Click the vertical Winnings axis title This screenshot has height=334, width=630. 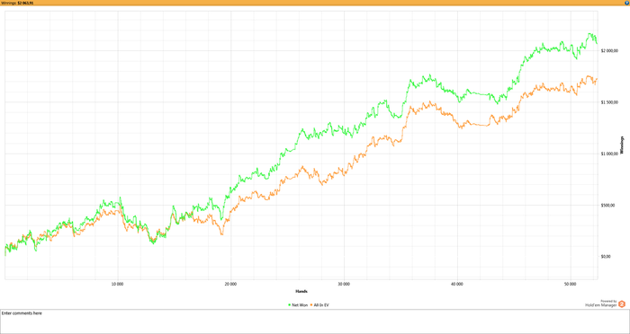pos(623,145)
